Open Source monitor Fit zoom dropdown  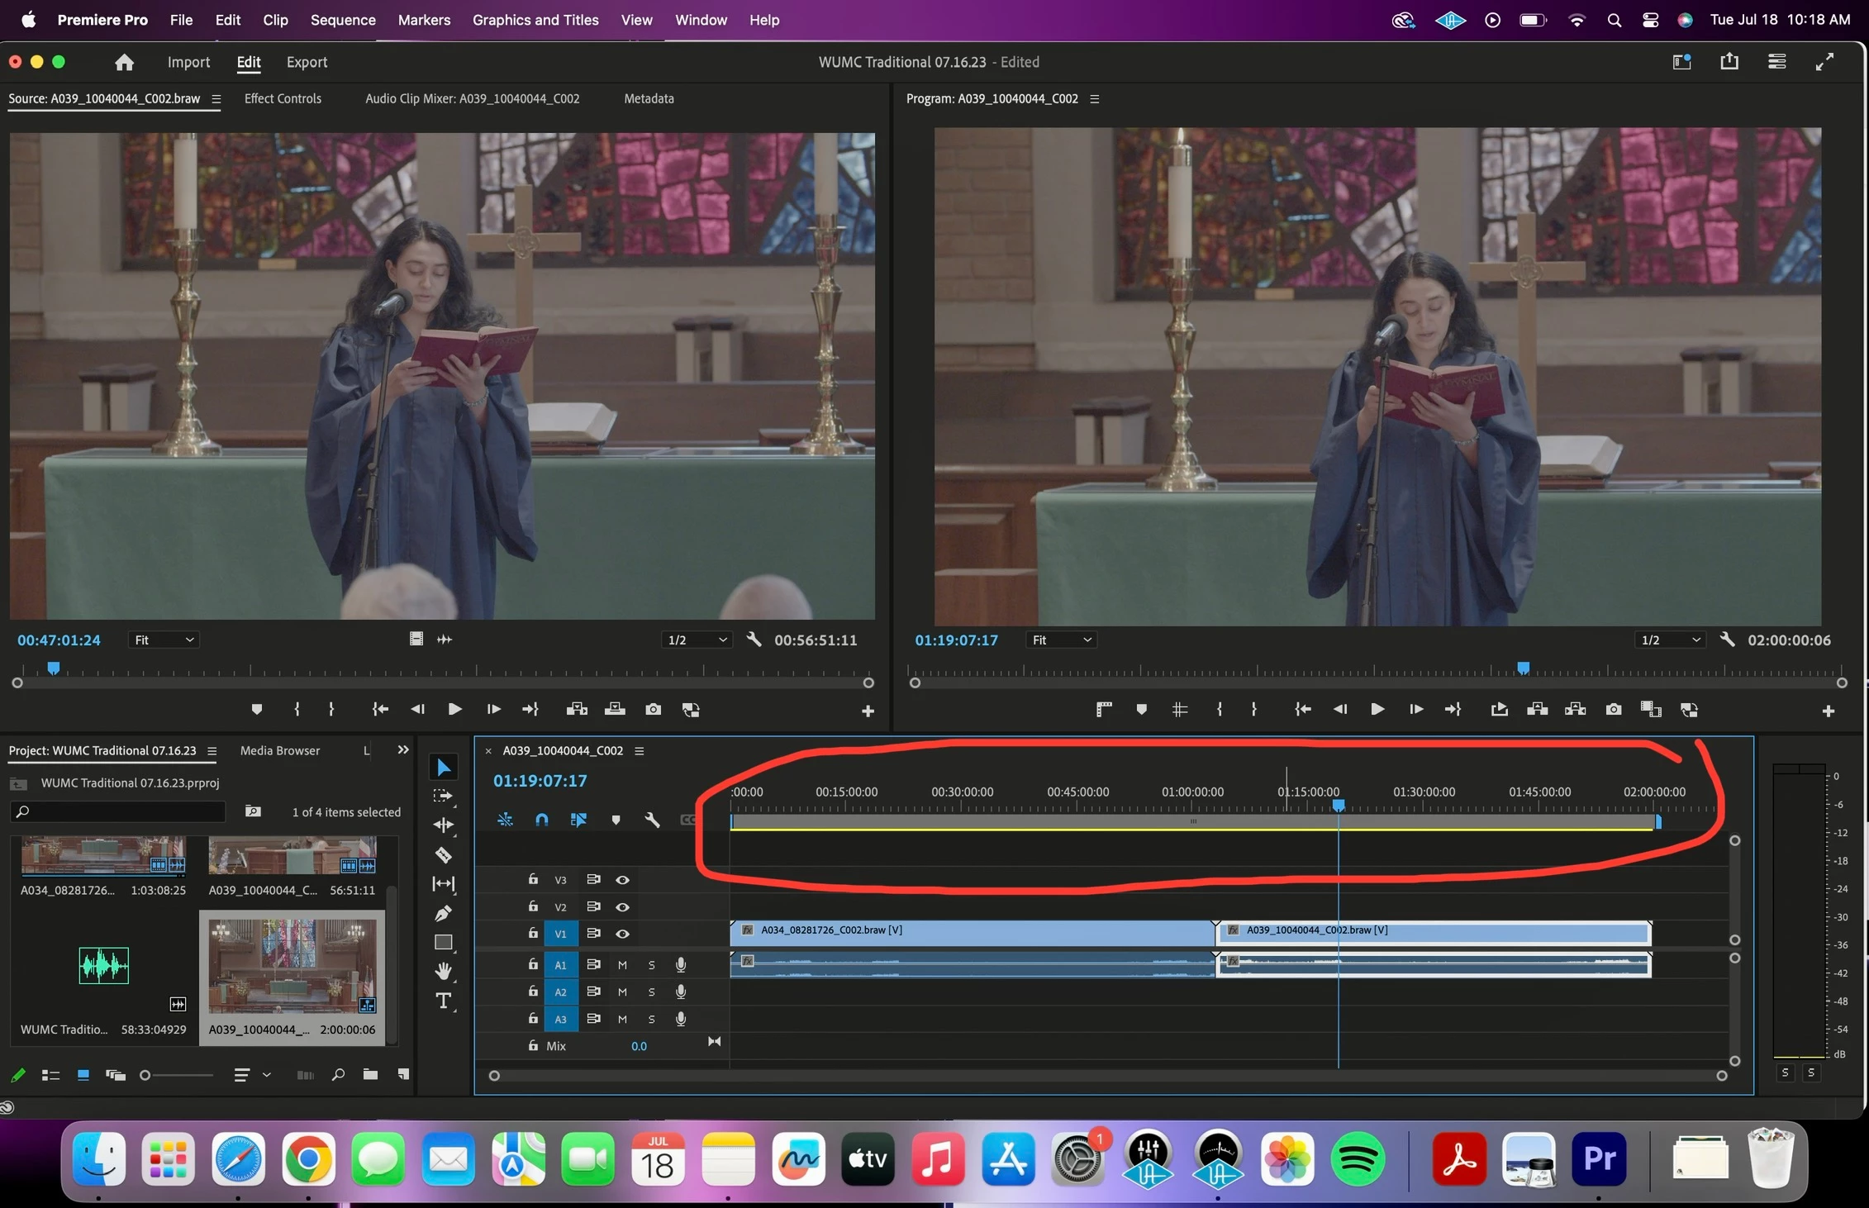point(164,640)
